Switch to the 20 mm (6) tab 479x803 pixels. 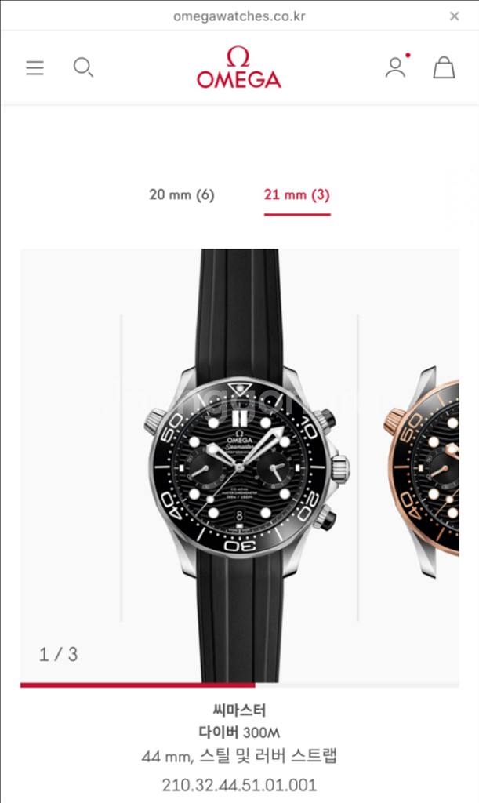click(182, 194)
